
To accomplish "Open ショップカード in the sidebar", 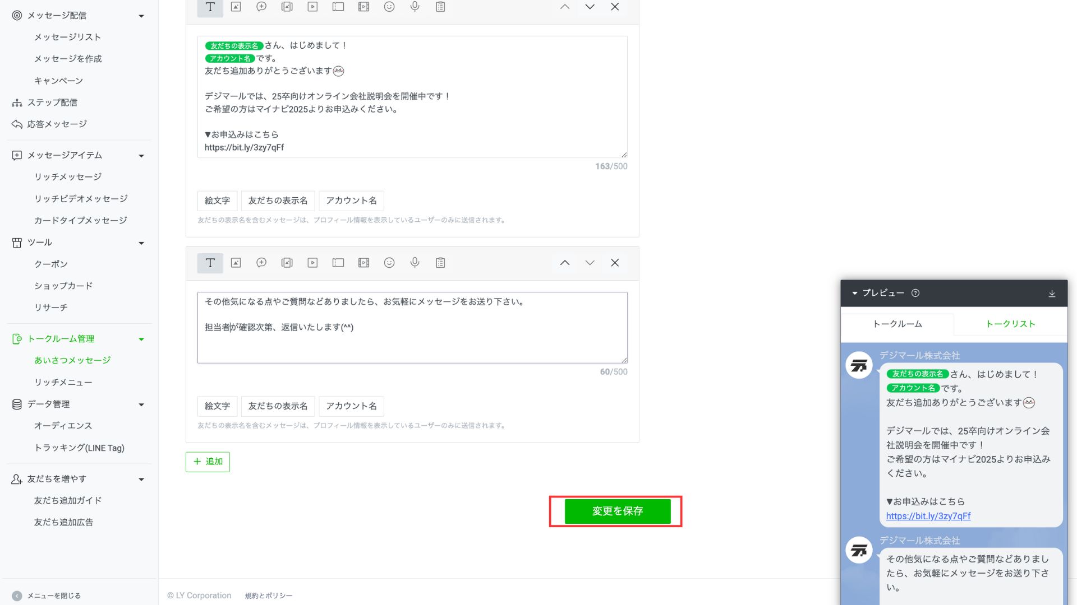I will pyautogui.click(x=63, y=286).
